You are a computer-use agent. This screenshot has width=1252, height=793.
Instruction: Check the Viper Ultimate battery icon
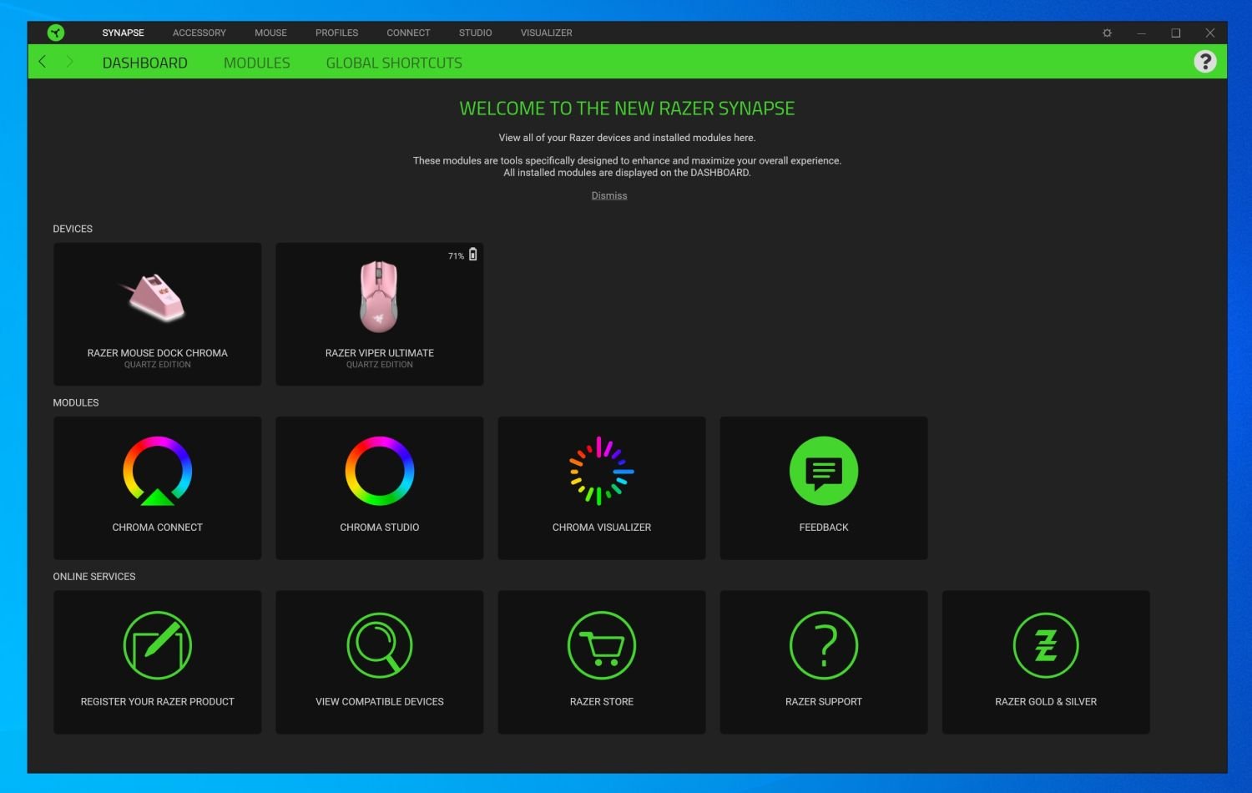click(x=473, y=255)
